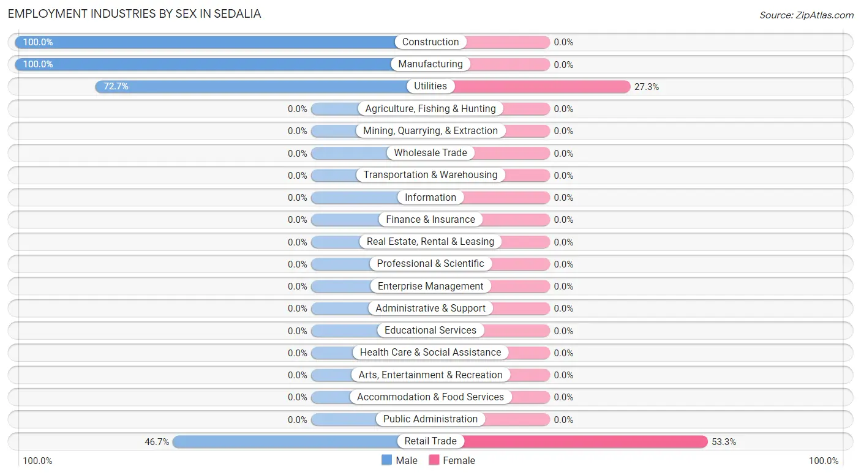
Task: Click the 72.7% male Utilities value
Action: [116, 87]
